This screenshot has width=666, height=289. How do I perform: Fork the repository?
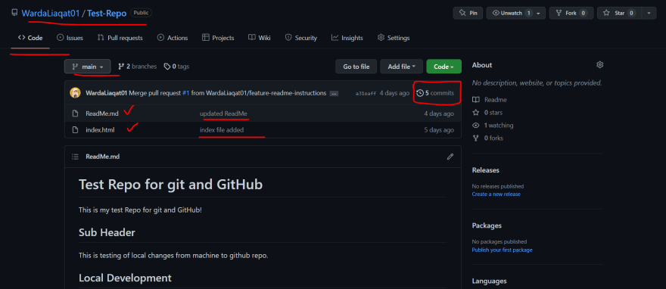point(571,13)
